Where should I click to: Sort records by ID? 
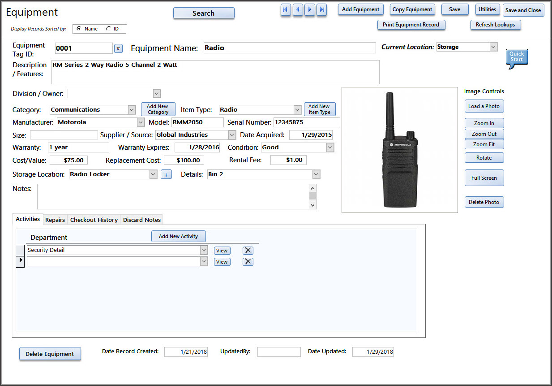click(108, 29)
